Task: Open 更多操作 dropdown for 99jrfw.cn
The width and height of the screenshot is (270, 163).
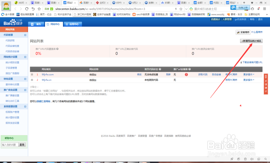Action: click(x=249, y=80)
